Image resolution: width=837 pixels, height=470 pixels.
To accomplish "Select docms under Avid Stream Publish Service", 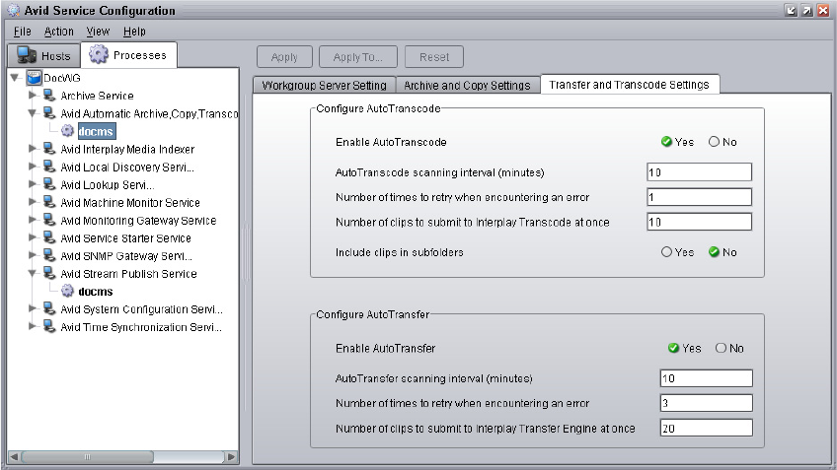I will coord(96,292).
